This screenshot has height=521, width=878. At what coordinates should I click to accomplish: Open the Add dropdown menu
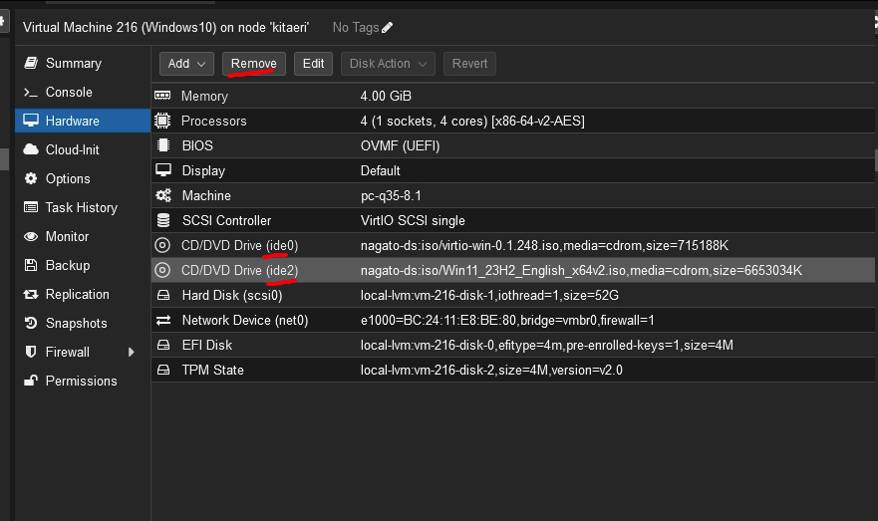point(186,64)
